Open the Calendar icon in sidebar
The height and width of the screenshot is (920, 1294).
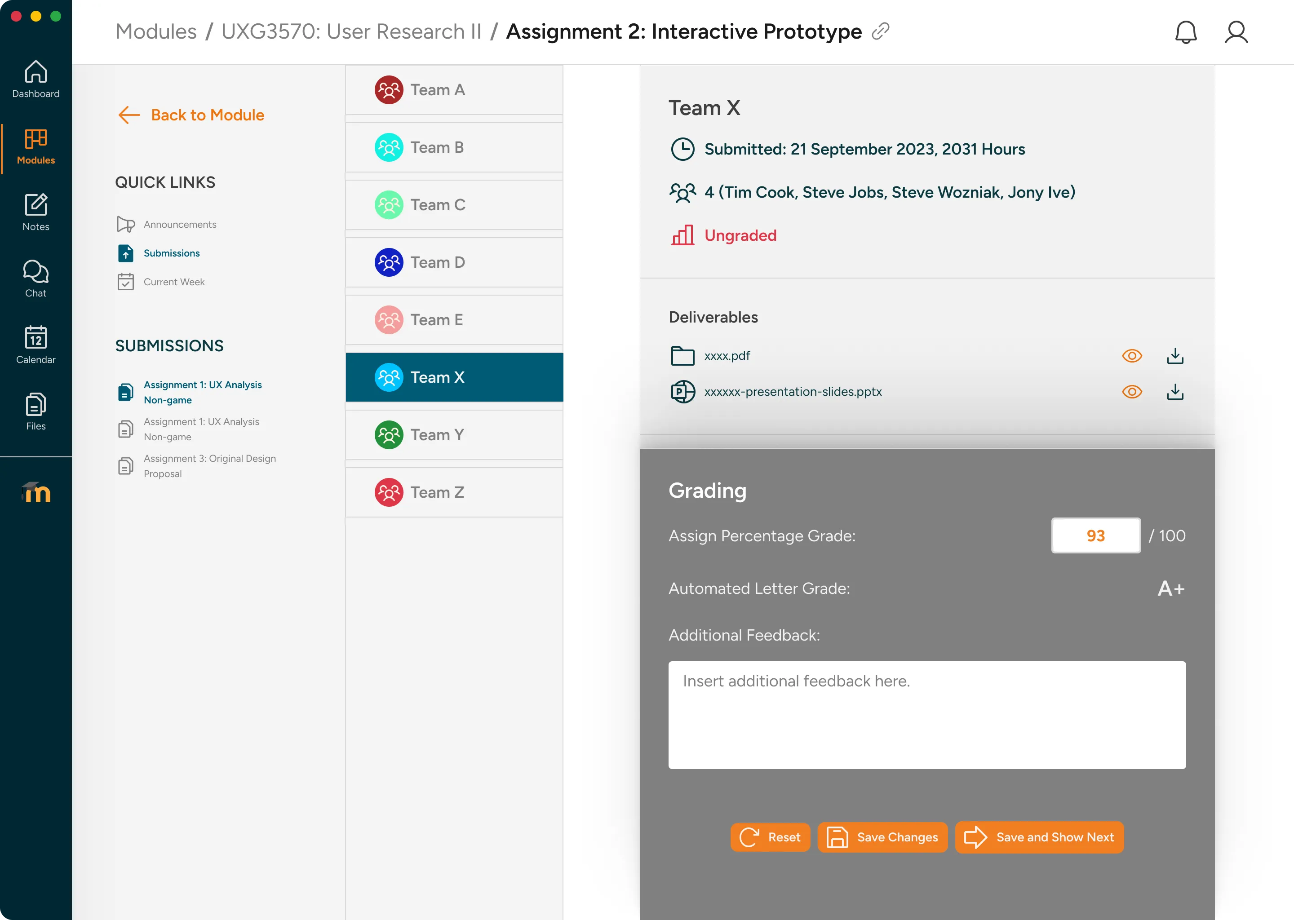[35, 338]
